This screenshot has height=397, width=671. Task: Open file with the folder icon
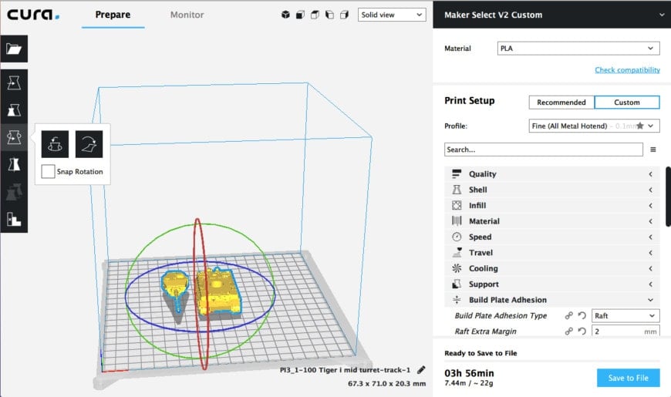tap(14, 49)
